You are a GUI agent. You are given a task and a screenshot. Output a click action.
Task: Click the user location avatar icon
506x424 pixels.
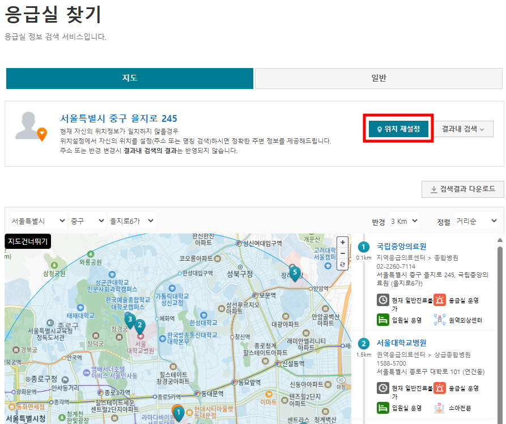point(31,126)
